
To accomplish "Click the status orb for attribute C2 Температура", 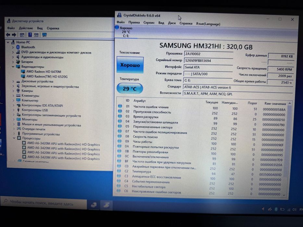I will [x=119, y=171].
